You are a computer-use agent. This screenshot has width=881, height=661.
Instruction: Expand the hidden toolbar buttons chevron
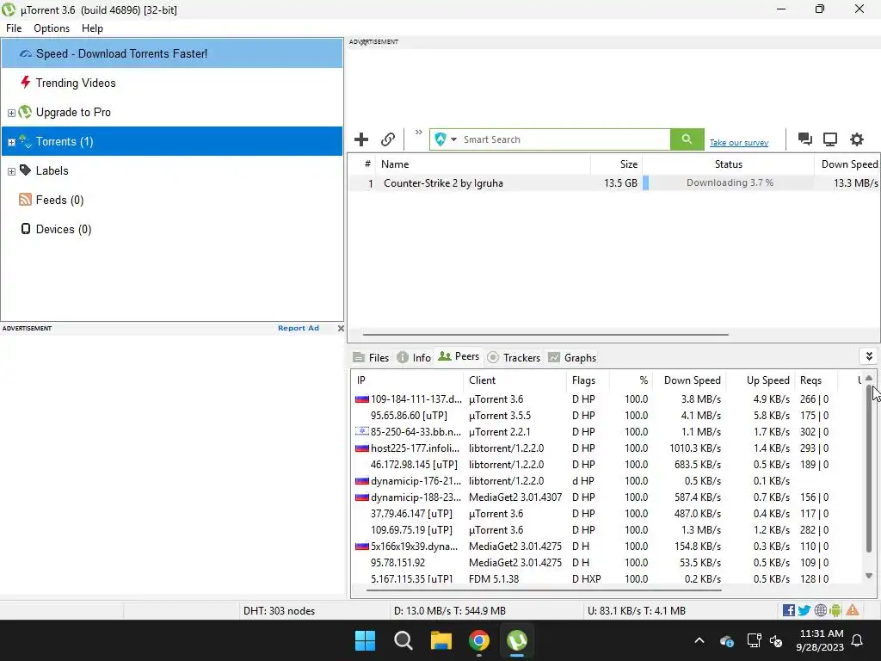(x=419, y=132)
